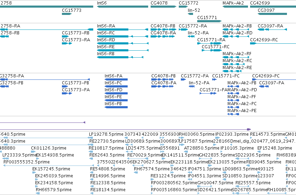Select the CG15773-RA transcript label
Viewport: 296px width, 195px height.
point(76,40)
